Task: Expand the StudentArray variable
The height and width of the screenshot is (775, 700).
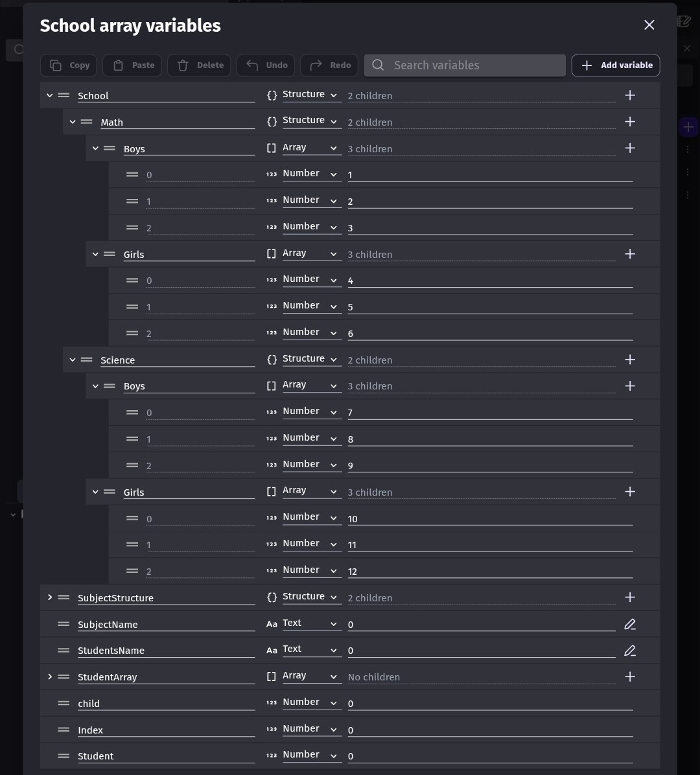Action: point(49,677)
